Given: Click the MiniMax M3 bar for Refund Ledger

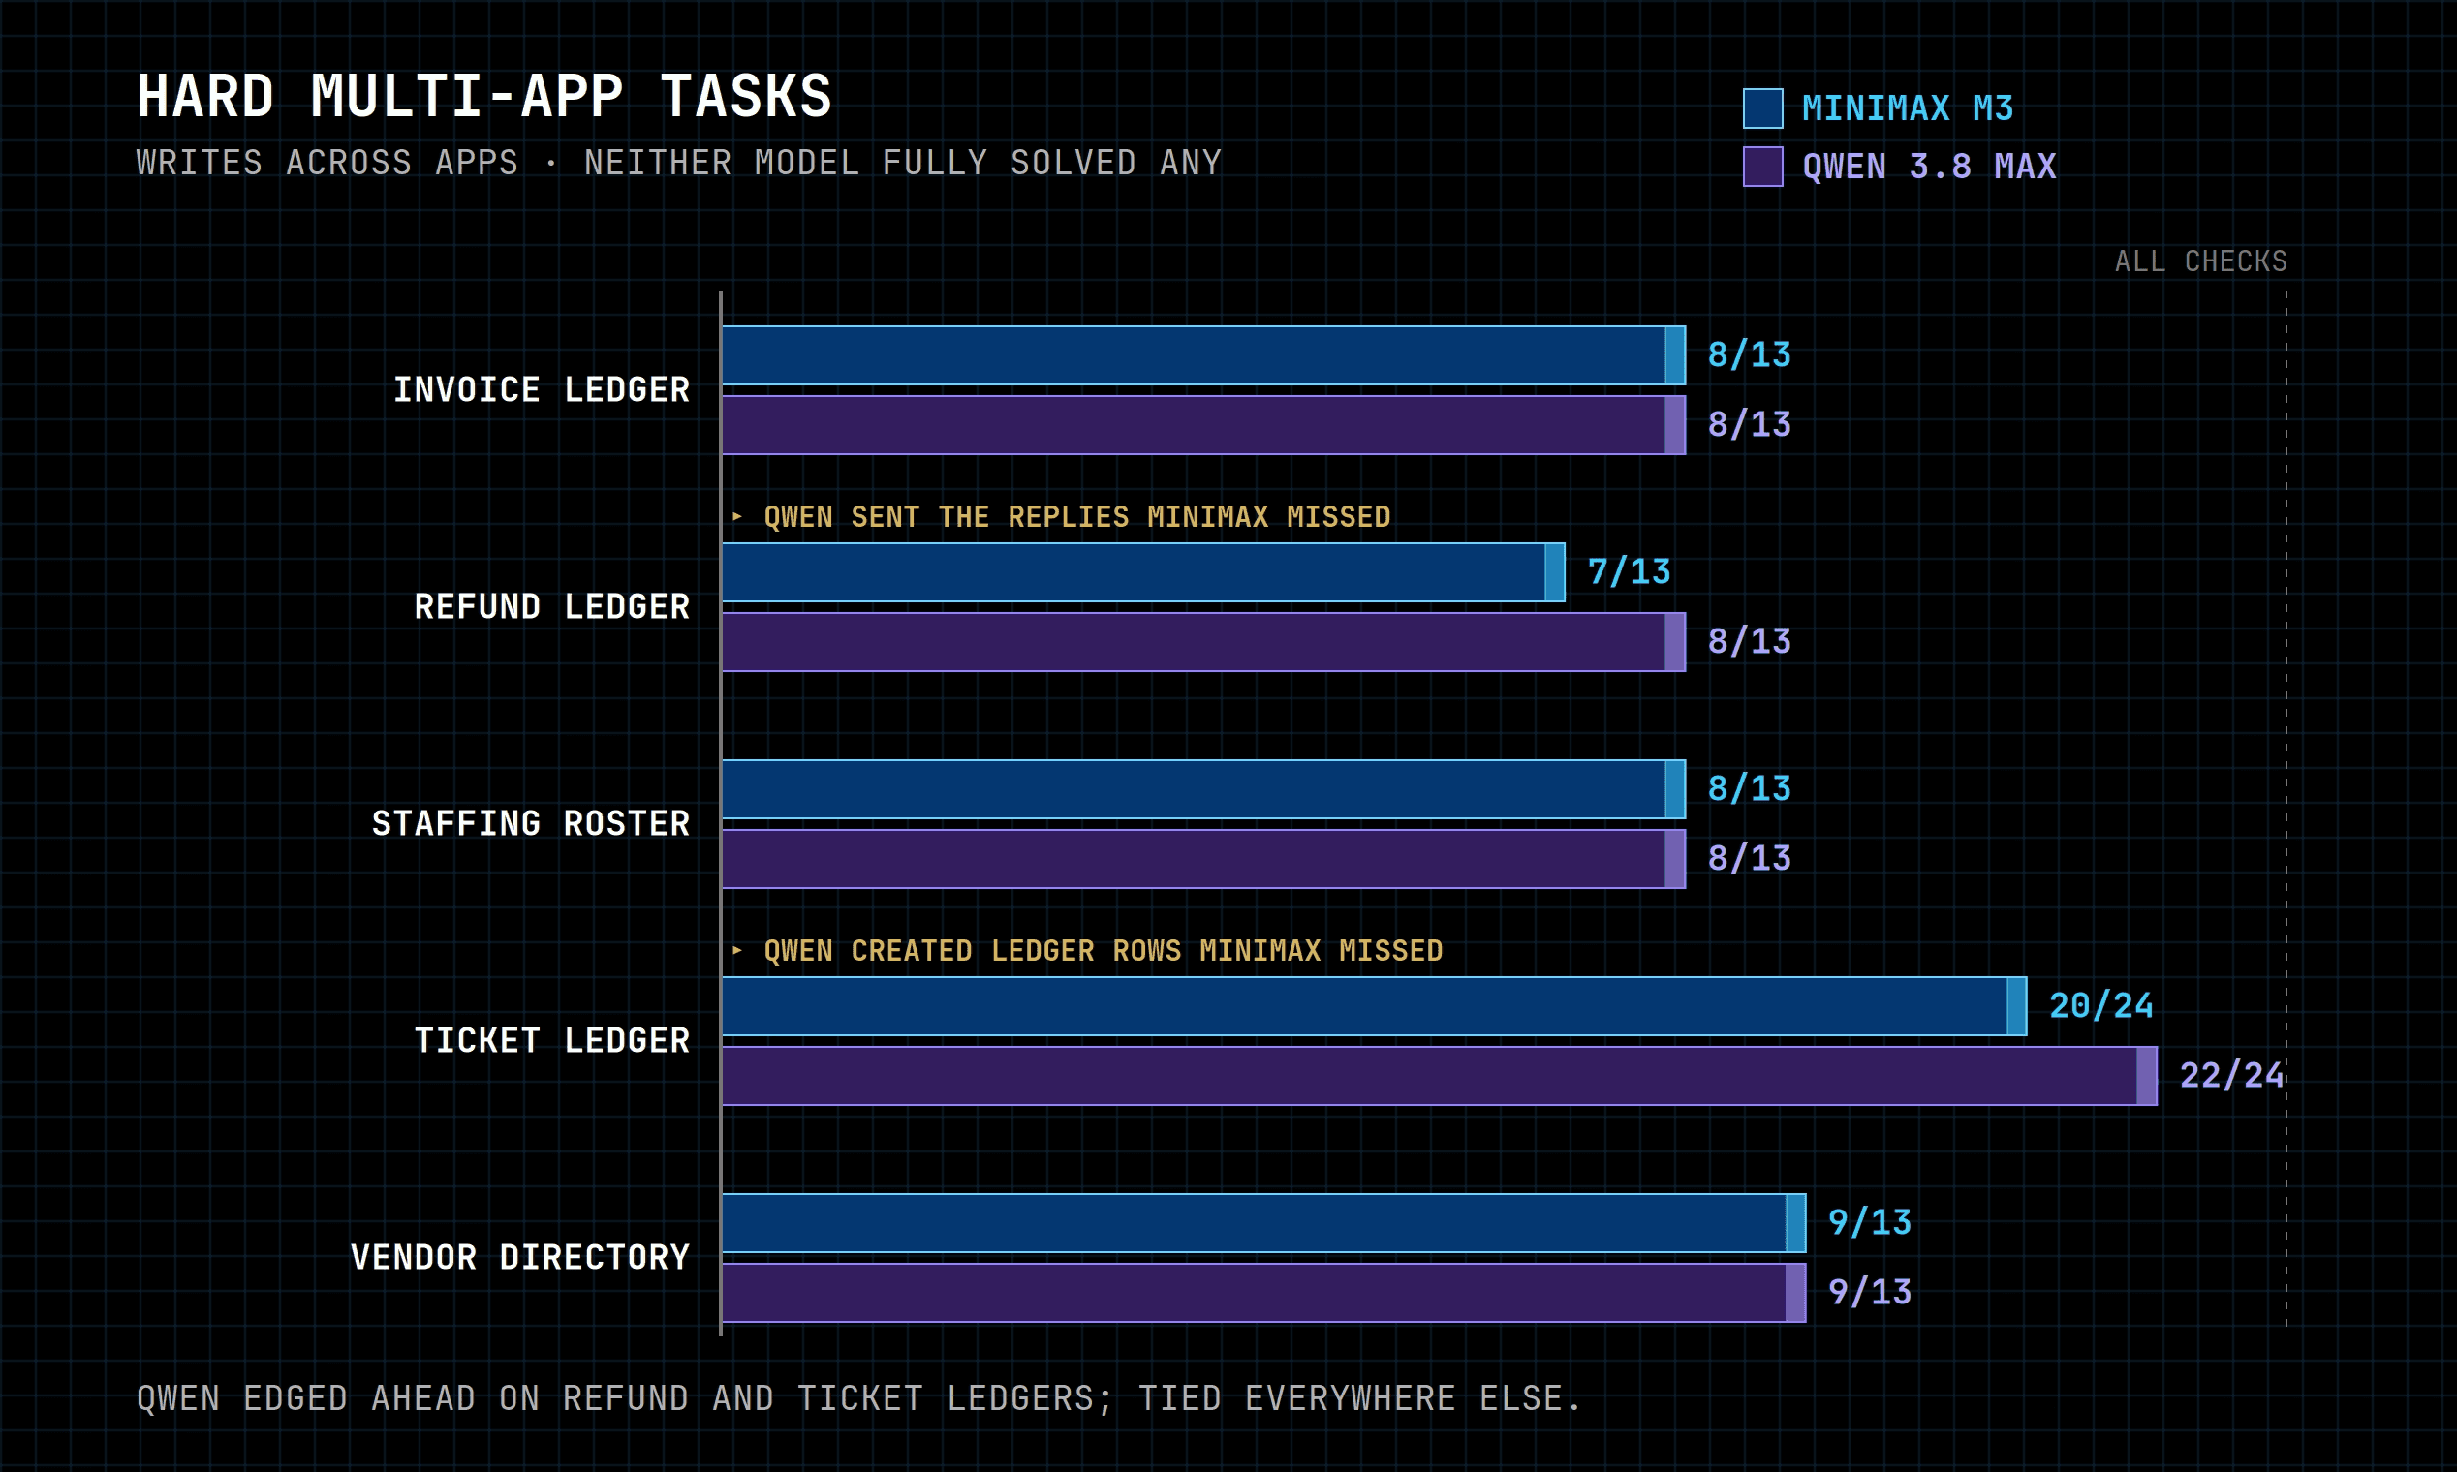Looking at the screenshot, I should click(x=1143, y=572).
